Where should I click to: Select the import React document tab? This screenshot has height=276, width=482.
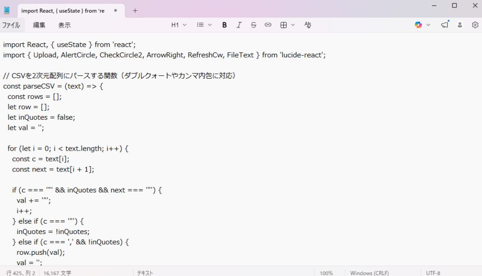point(63,10)
